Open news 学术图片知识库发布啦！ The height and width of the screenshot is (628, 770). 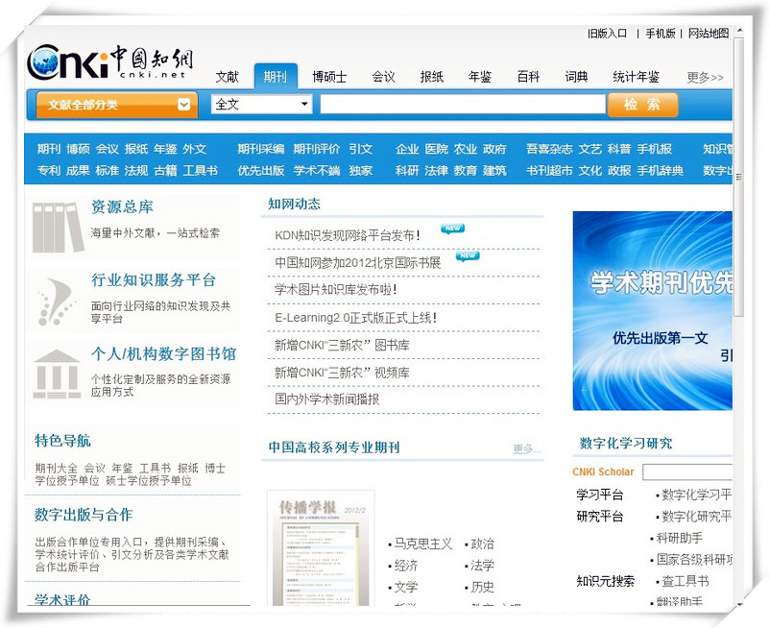[x=336, y=290]
